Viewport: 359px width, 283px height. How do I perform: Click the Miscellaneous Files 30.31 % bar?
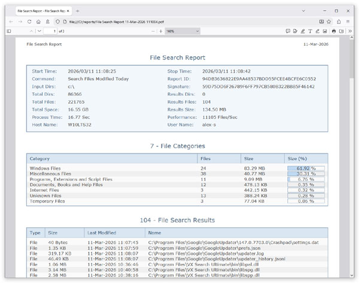pyautogui.click(x=306, y=174)
